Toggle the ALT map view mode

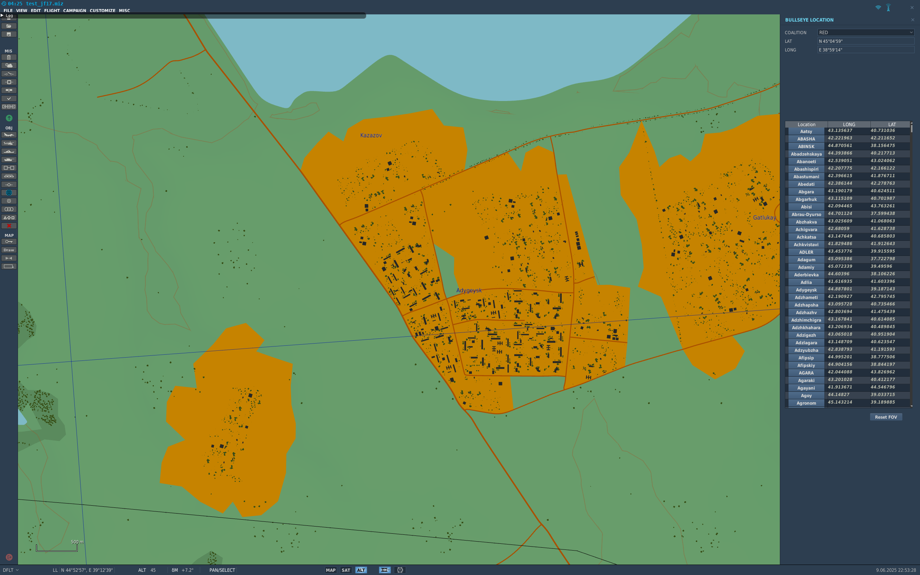pos(361,570)
